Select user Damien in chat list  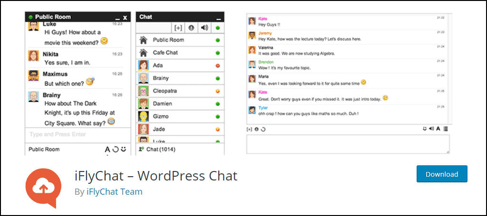(180, 104)
